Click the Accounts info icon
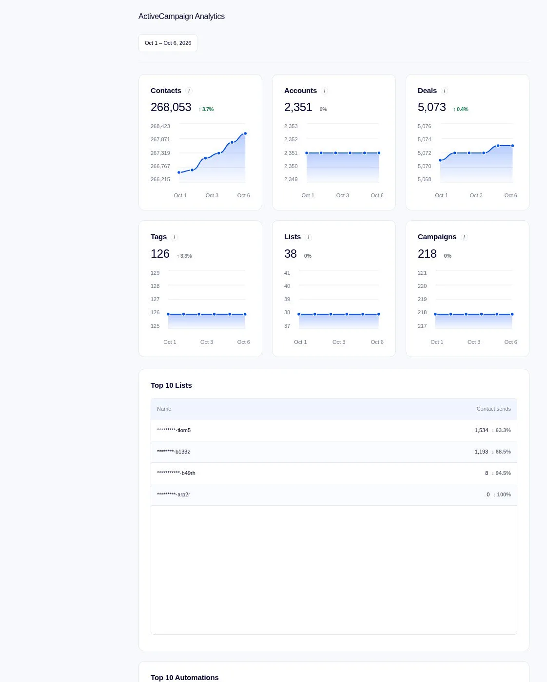The width and height of the screenshot is (547, 682). point(325,91)
